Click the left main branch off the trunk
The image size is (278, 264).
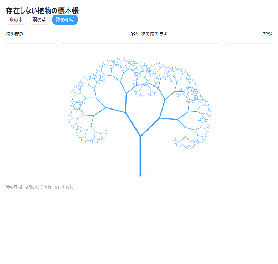(133, 124)
